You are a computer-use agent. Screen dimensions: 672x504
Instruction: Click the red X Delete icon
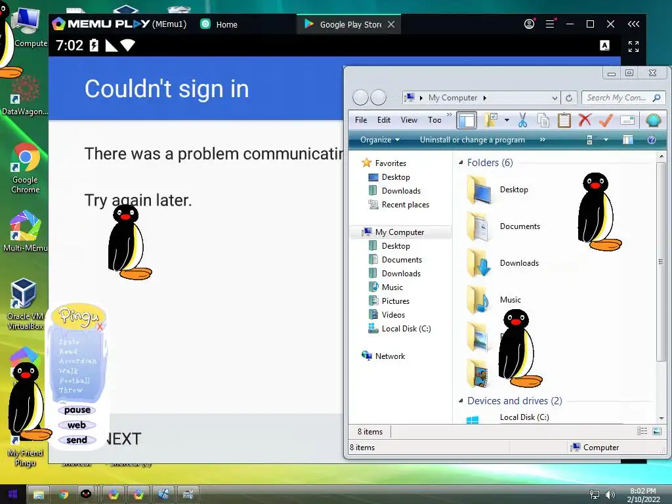(x=585, y=121)
